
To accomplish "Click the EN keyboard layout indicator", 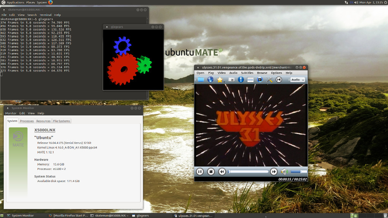I will (x=351, y=3).
